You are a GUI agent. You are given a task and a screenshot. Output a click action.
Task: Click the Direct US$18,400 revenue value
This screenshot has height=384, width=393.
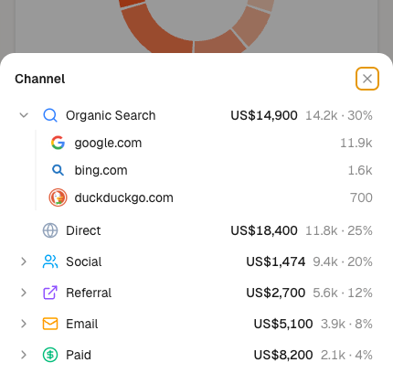[264, 230]
